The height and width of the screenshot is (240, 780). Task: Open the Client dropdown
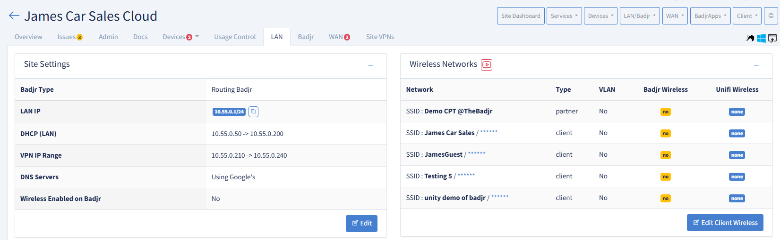[747, 16]
